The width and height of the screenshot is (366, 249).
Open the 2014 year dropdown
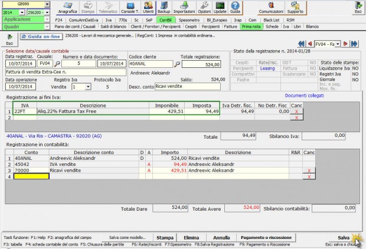[22, 12]
